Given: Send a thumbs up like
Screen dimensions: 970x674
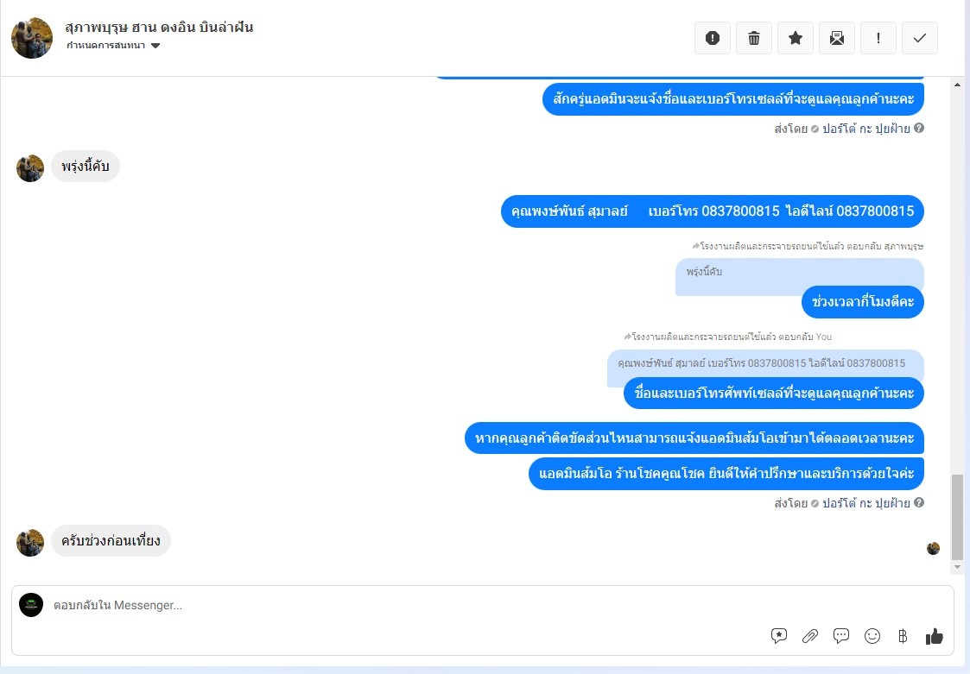Looking at the screenshot, I should tap(934, 636).
